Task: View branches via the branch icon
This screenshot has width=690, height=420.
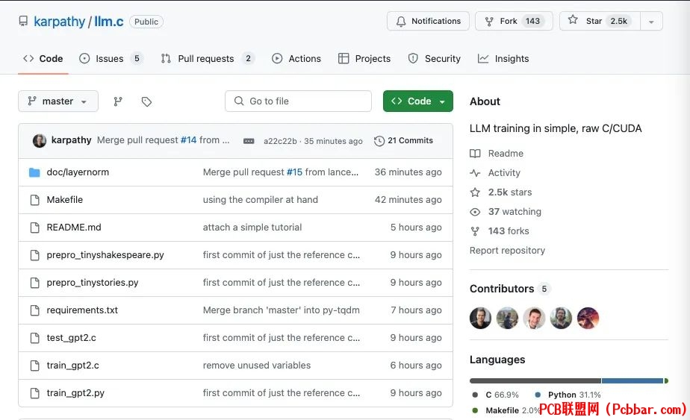Action: click(117, 101)
